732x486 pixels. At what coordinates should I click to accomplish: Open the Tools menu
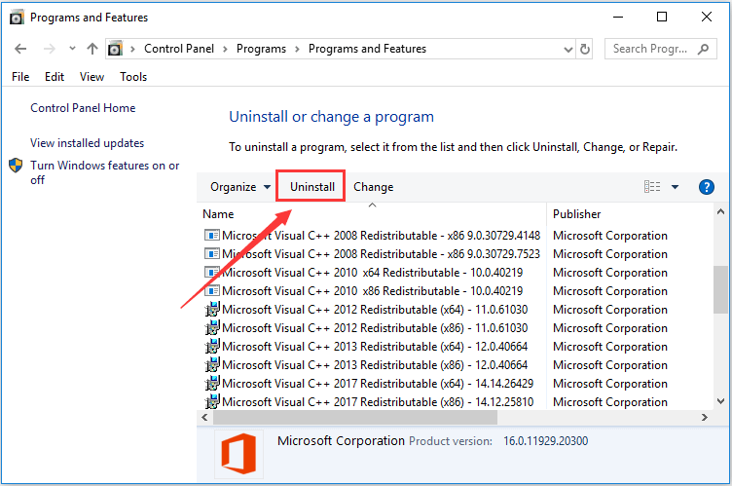133,77
